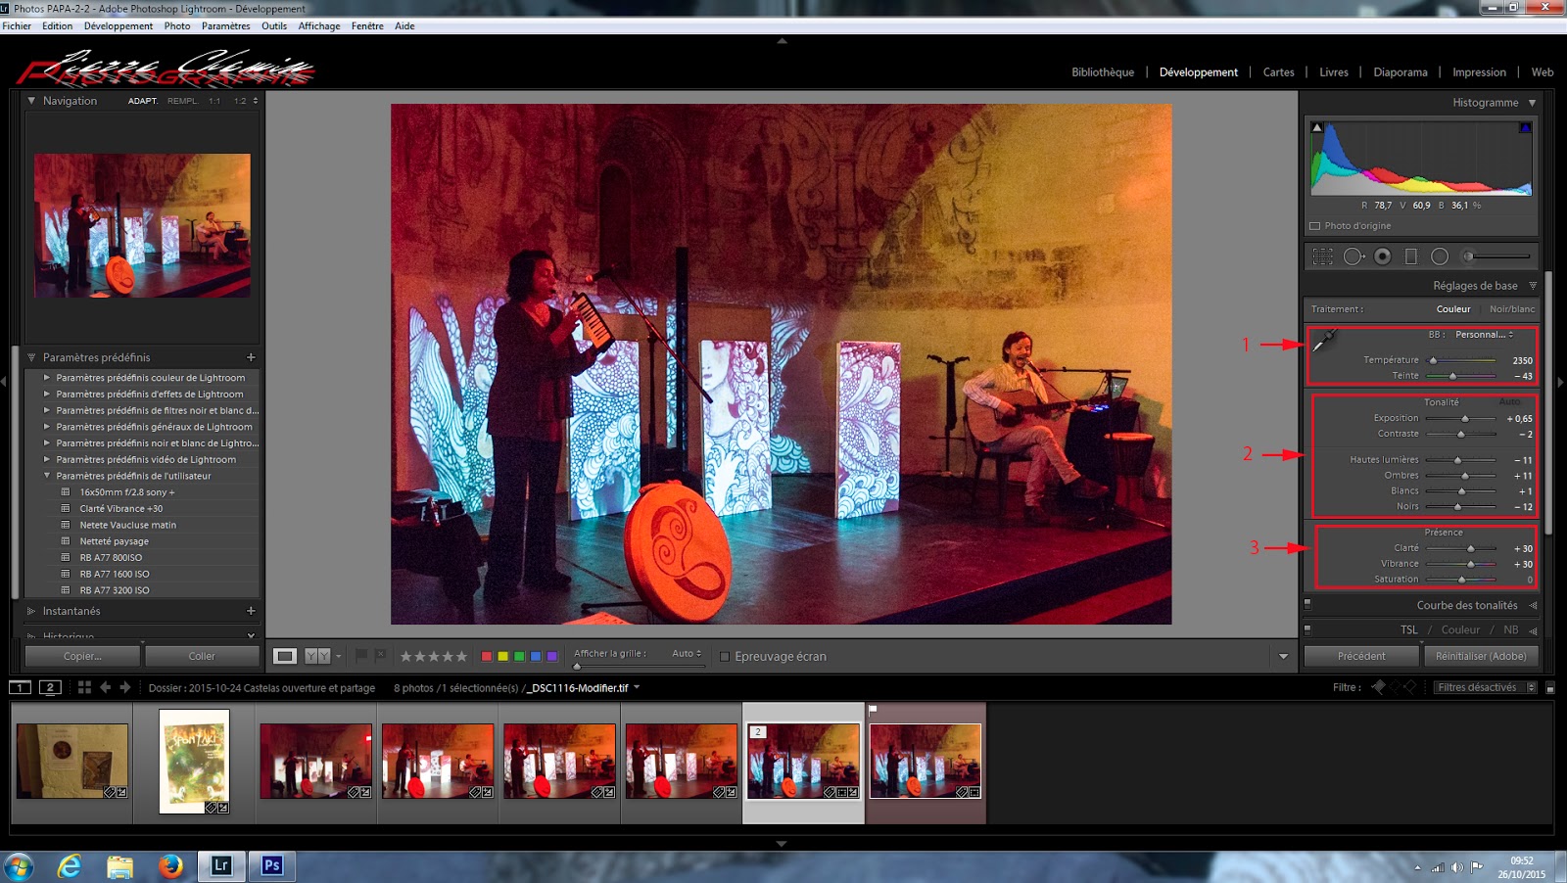Toggle TSL panel on/off switch
Viewport: 1567px width, 883px height.
[x=1307, y=629]
